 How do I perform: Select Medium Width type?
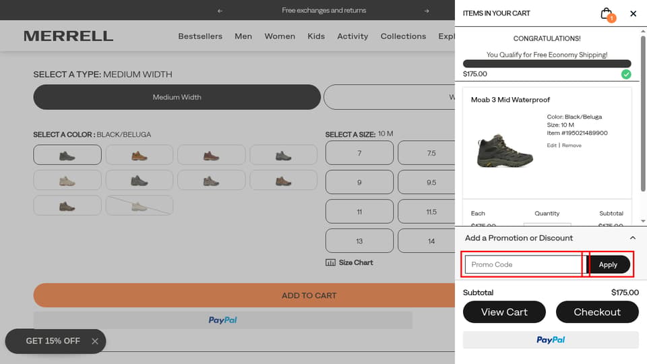(177, 97)
